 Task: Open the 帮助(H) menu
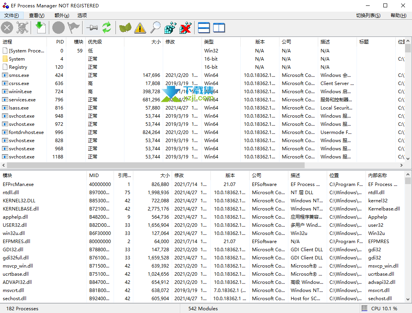398,16
